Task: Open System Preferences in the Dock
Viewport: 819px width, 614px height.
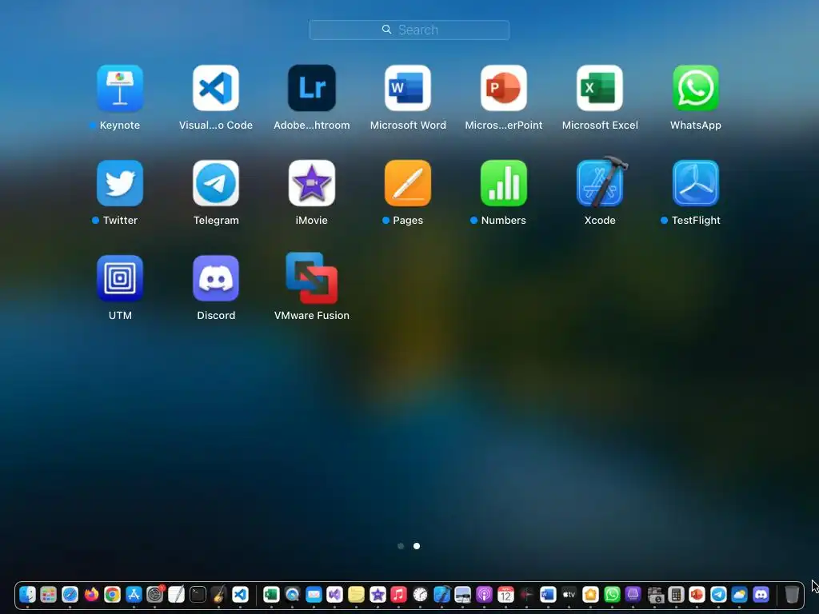Action: coord(155,594)
